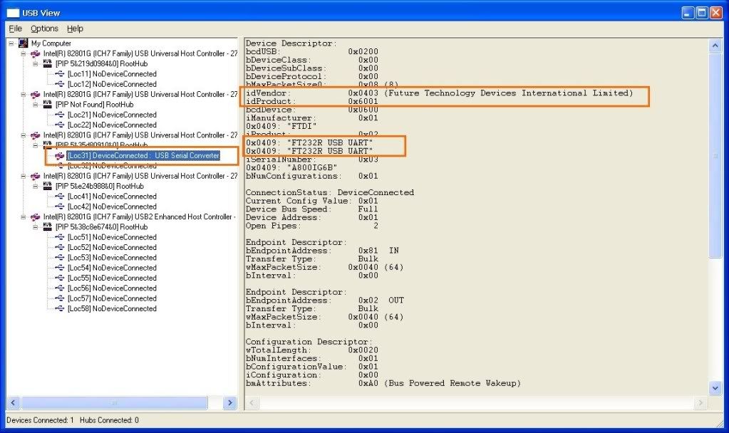Click the descriptor pane scroll up arrow

point(715,46)
